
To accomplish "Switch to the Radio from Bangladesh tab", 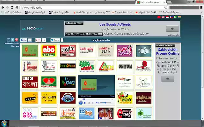I will click(x=150, y=2).
